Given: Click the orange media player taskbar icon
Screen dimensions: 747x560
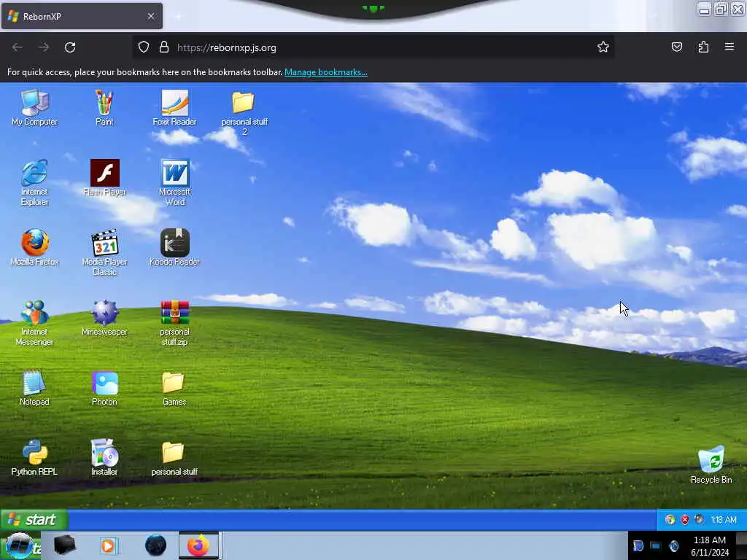Looking at the screenshot, I should [x=108, y=545].
